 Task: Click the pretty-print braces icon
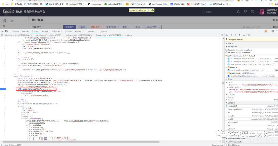tap(2, 145)
